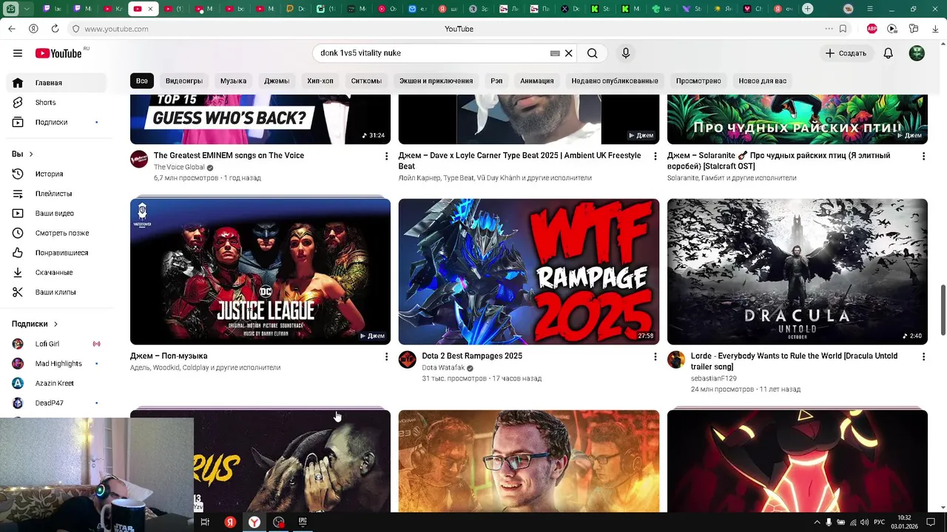Select the Все filter chip
Image resolution: width=947 pixels, height=532 pixels.
click(141, 81)
